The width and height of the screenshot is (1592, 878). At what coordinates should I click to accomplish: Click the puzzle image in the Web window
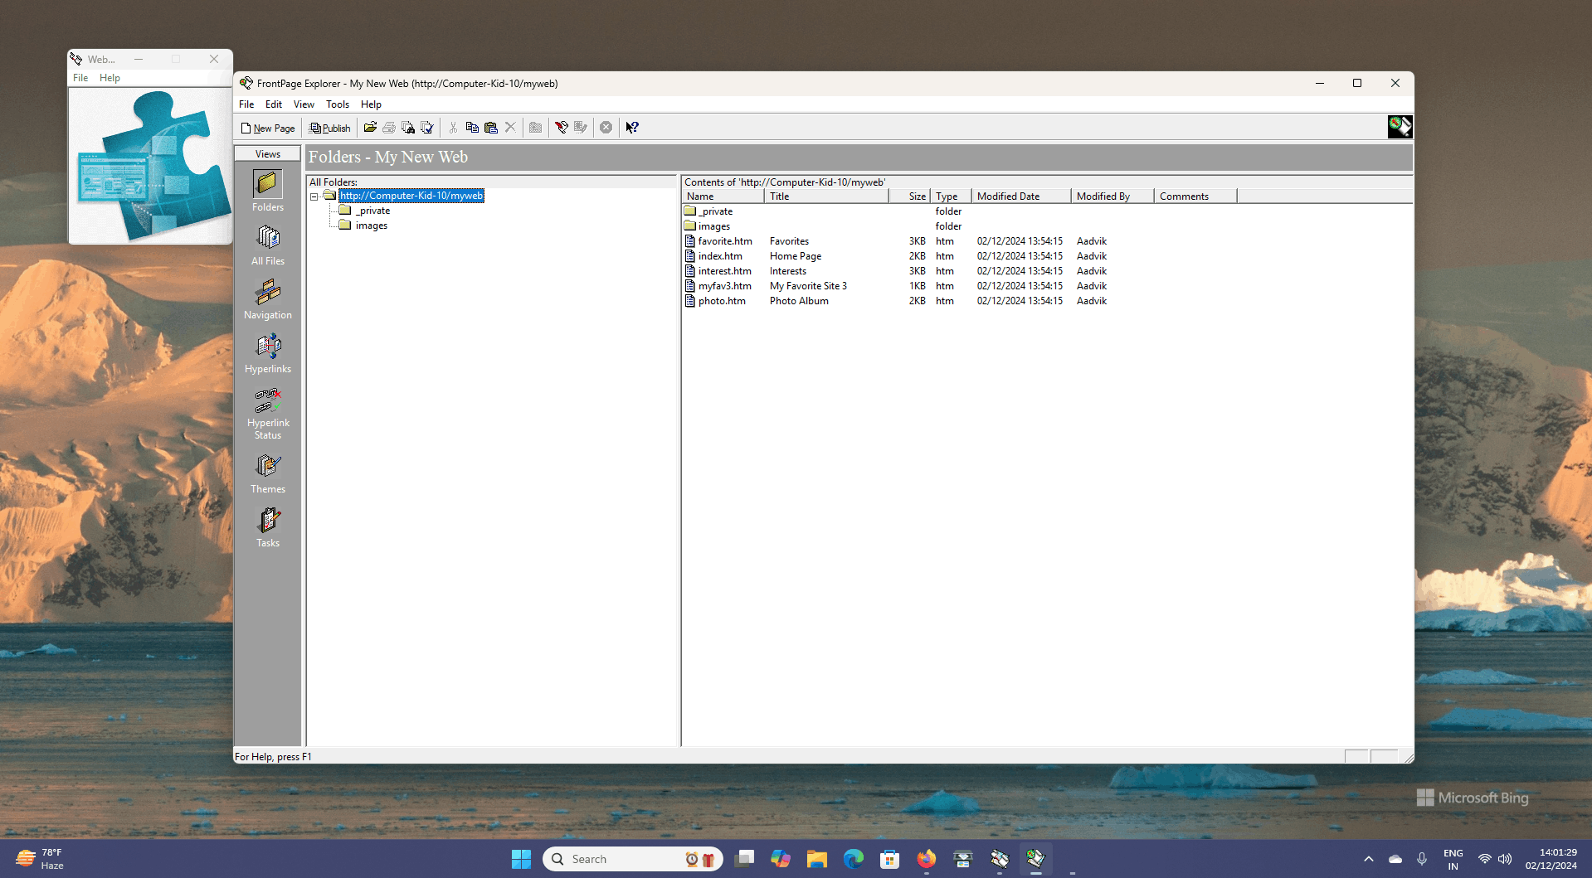(x=150, y=165)
